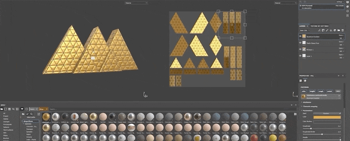Screen dimensions: 350x141
Task: Select the Grunges shelf category
Action: (x=6, y=121)
